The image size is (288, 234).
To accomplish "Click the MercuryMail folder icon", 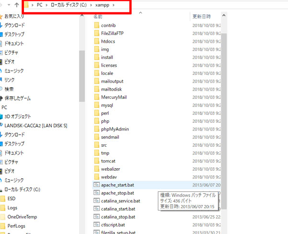I will tap(96, 97).
